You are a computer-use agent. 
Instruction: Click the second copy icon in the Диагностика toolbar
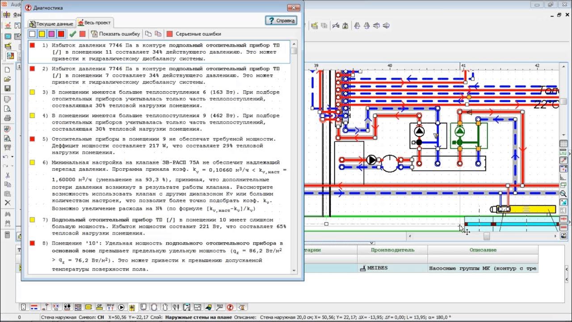click(158, 34)
